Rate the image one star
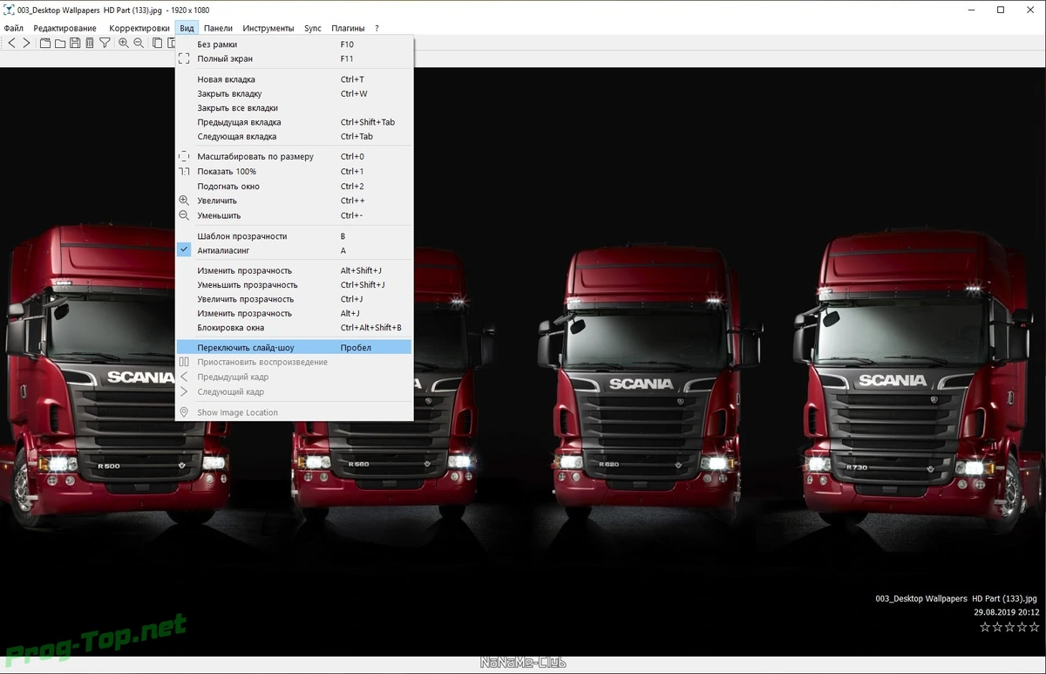The height and width of the screenshot is (674, 1046). tap(985, 627)
